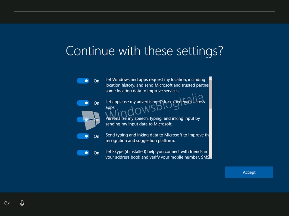Screen dimensions: 289x216
Task: Open the Ease of Access icon
Action: (x=7, y=203)
